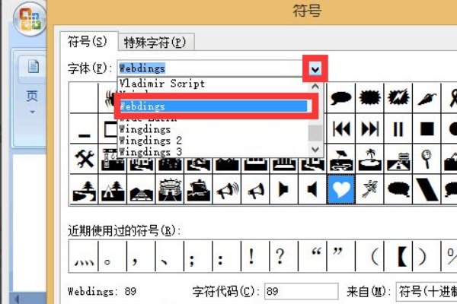Select the skip-to-next media symbol
This screenshot has width=457, height=304.
369,128
